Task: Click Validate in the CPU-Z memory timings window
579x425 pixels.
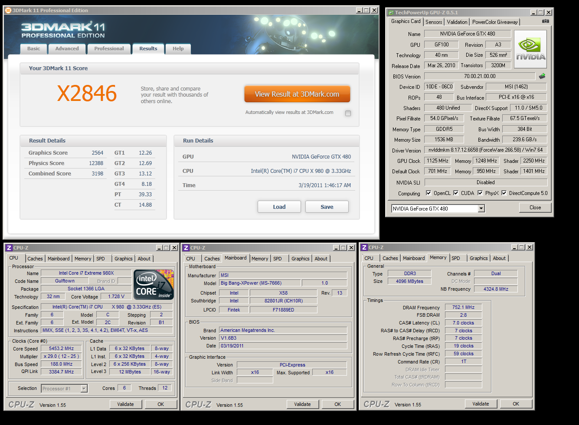Action: point(481,404)
